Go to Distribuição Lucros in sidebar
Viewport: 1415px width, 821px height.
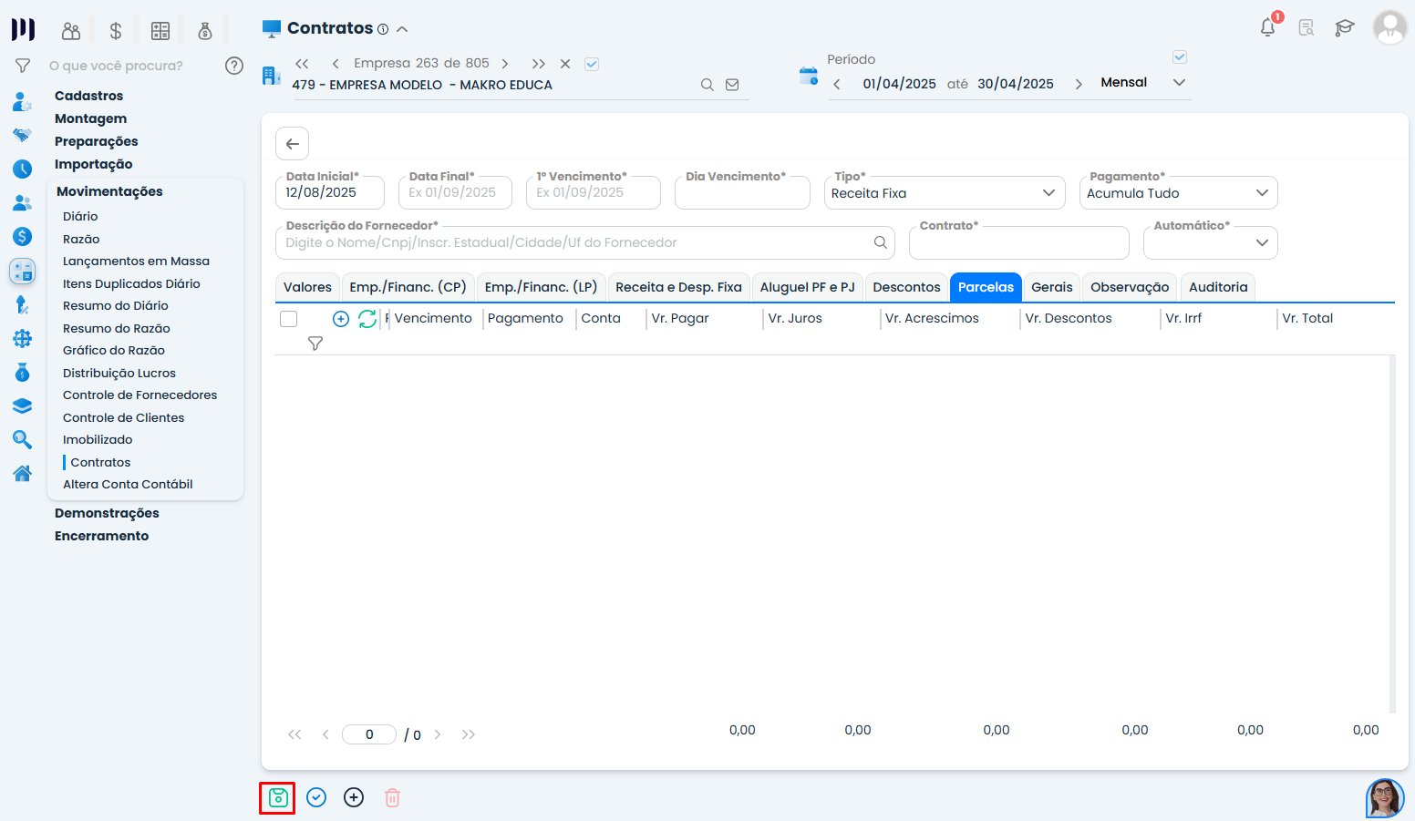[119, 373]
